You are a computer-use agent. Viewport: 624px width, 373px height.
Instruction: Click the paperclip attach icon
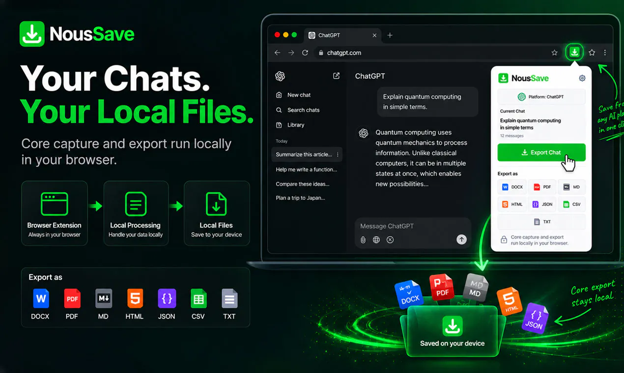[x=363, y=240]
